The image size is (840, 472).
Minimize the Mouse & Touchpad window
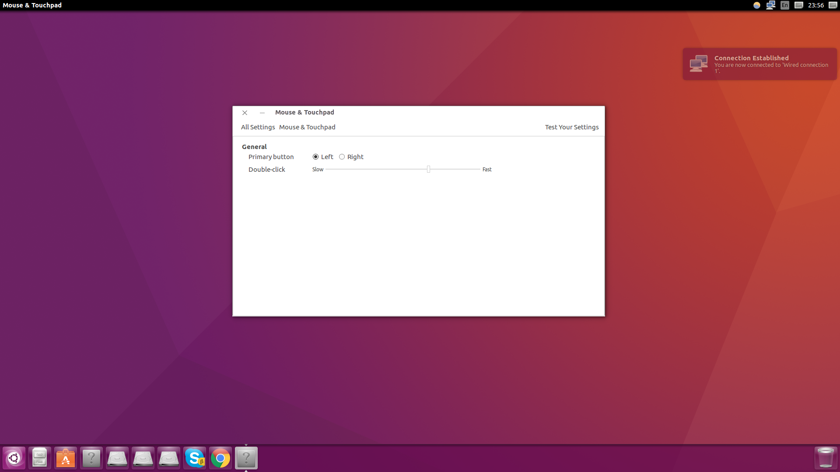click(262, 113)
